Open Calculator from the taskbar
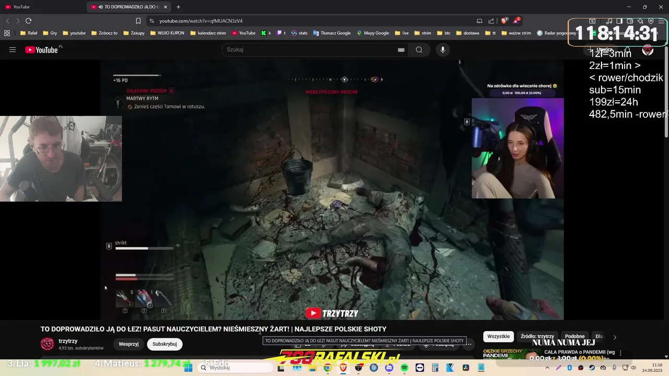This screenshot has width=669, height=376. [435, 368]
